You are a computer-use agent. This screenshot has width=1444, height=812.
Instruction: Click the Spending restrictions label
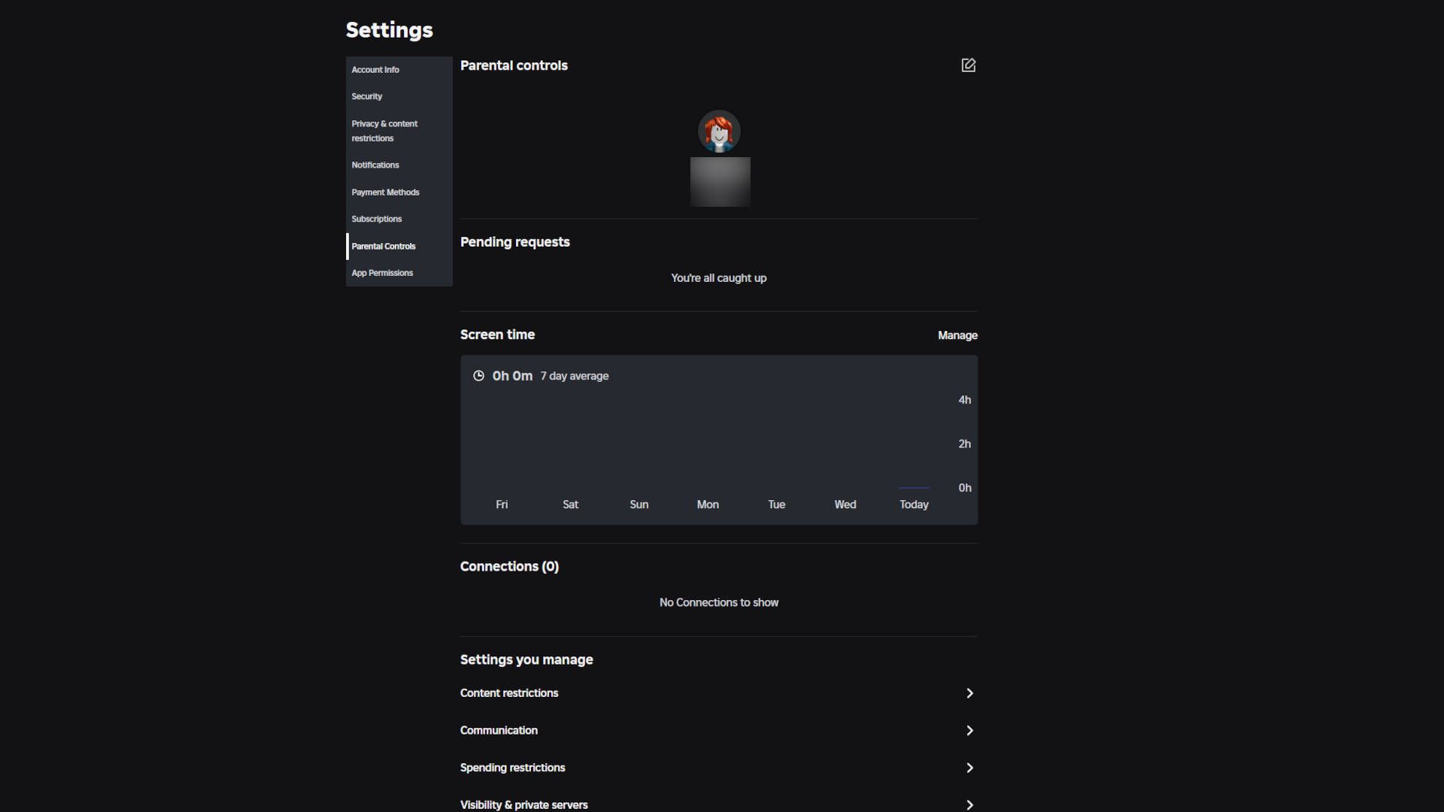[512, 768]
